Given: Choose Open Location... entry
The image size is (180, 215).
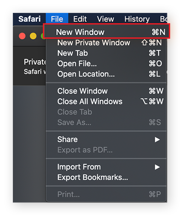Looking at the screenshot, I should [x=106, y=74].
